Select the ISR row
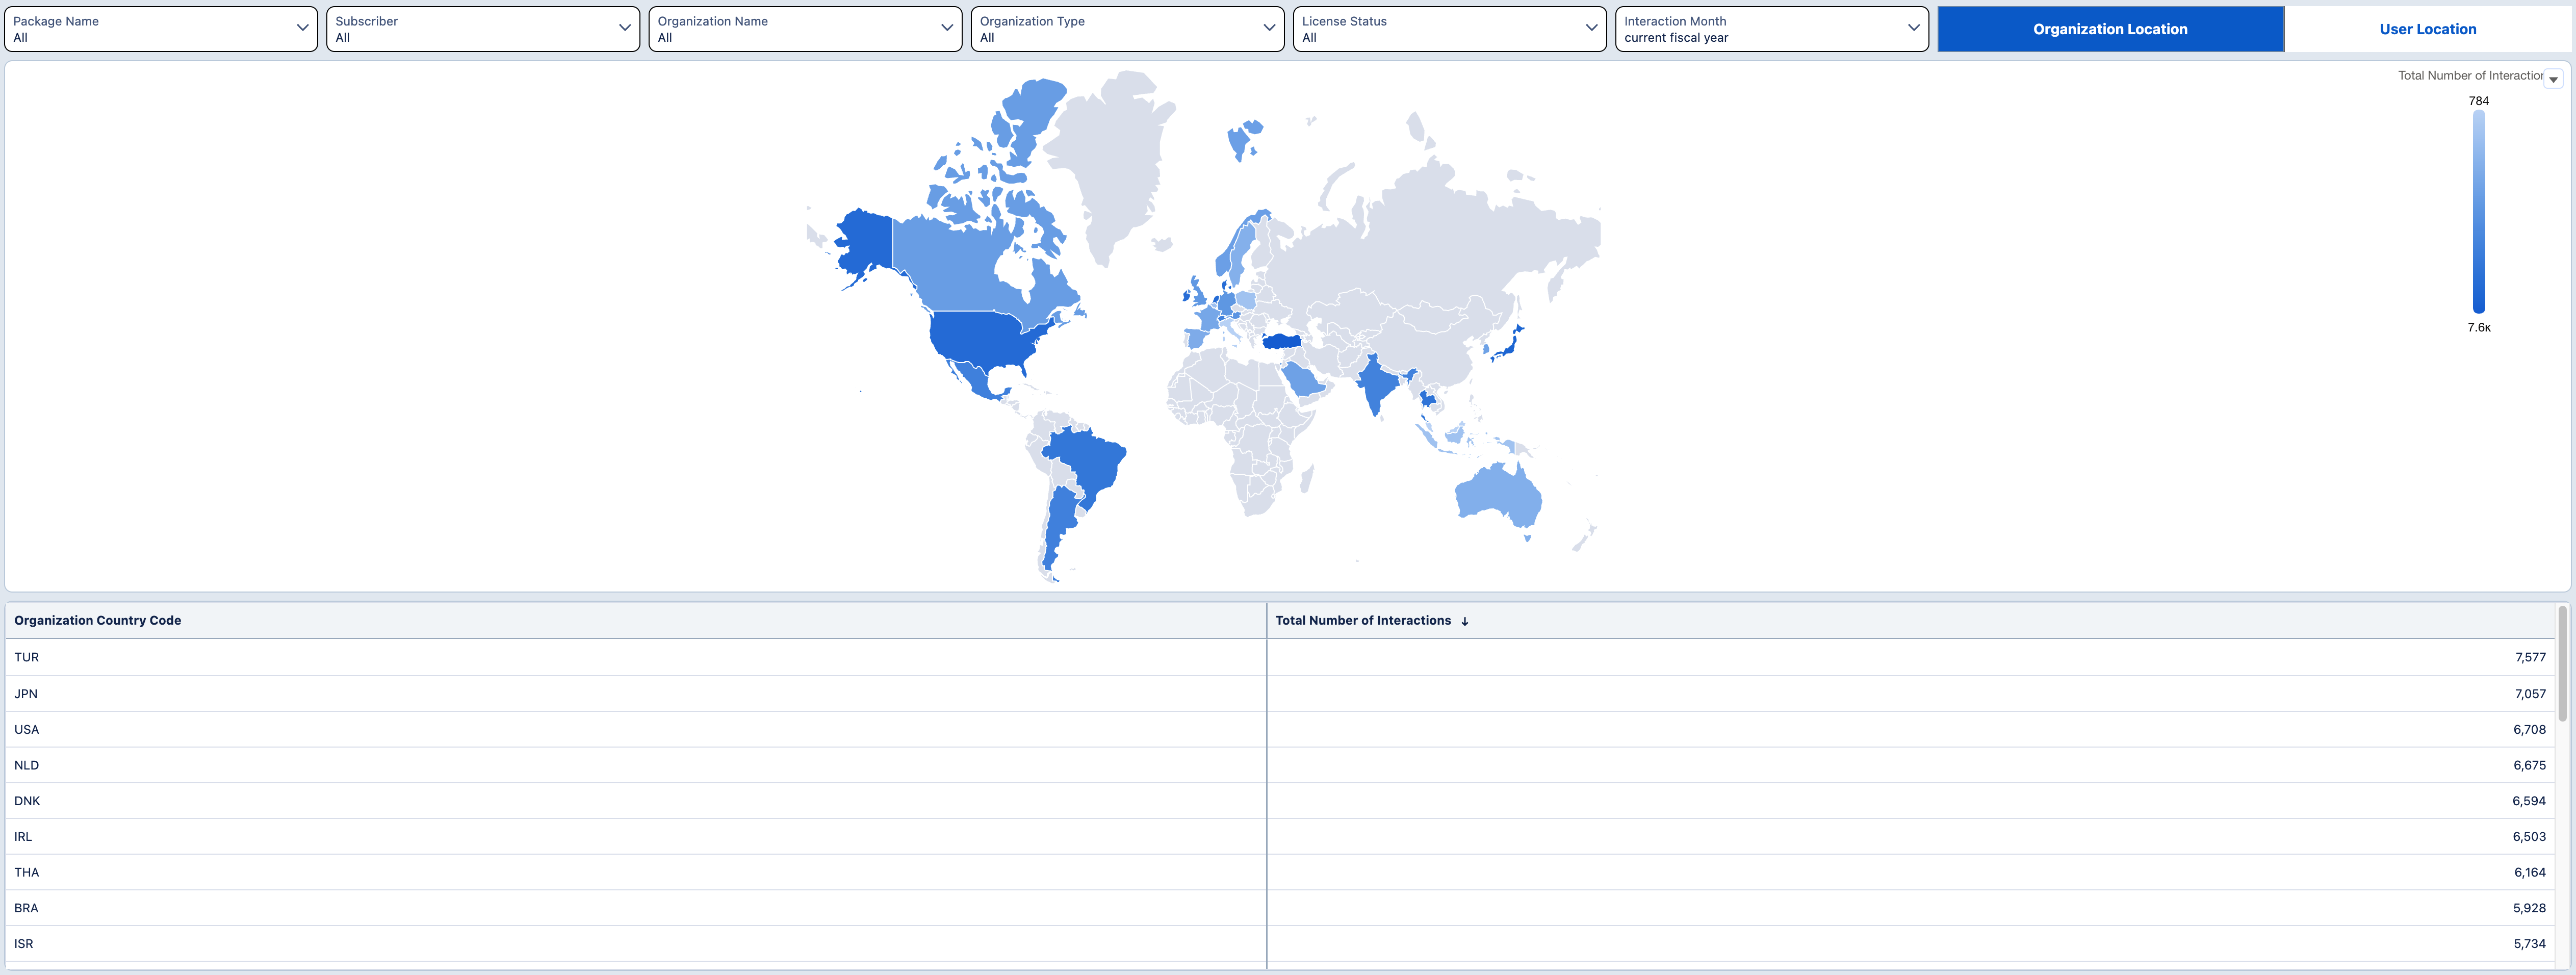Screen dimensions: 2576x975 coord(1279,943)
